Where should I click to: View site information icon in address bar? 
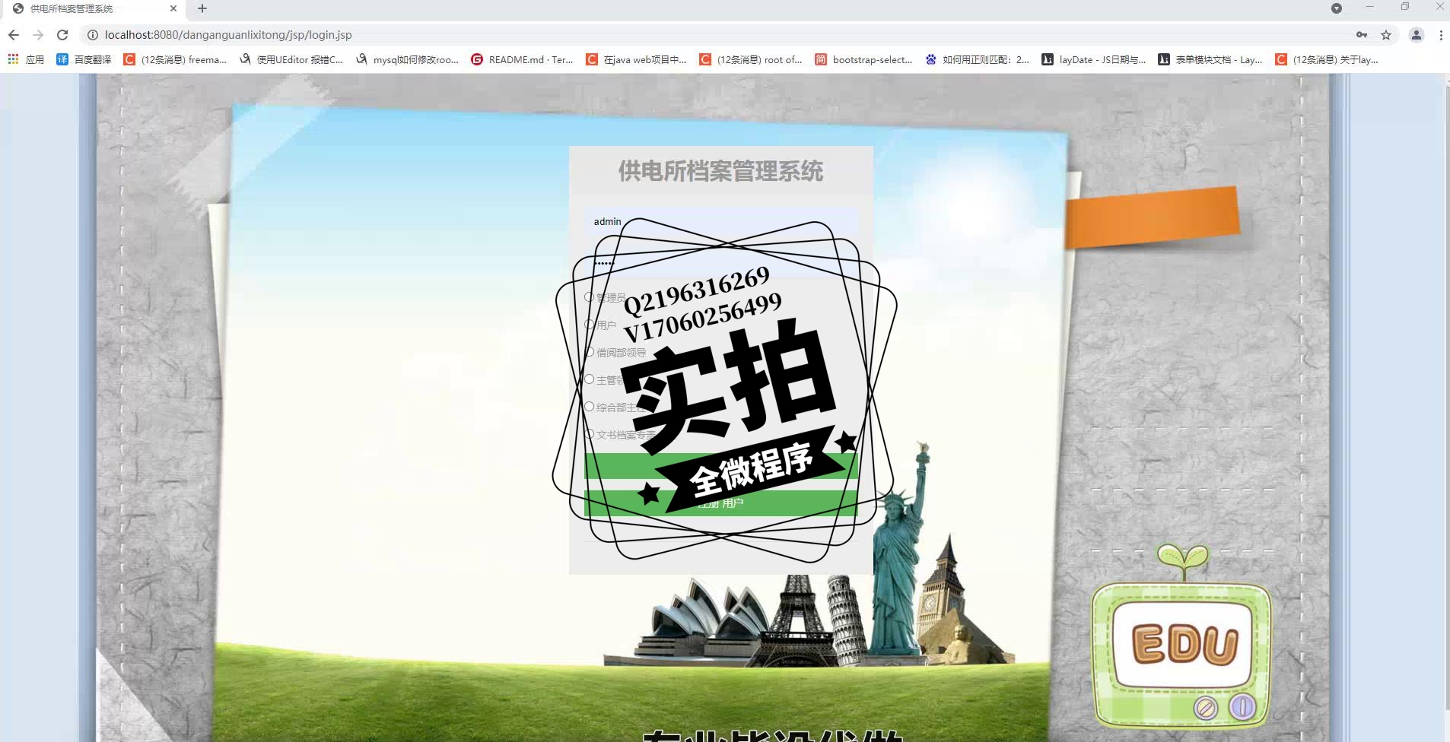[x=92, y=35]
